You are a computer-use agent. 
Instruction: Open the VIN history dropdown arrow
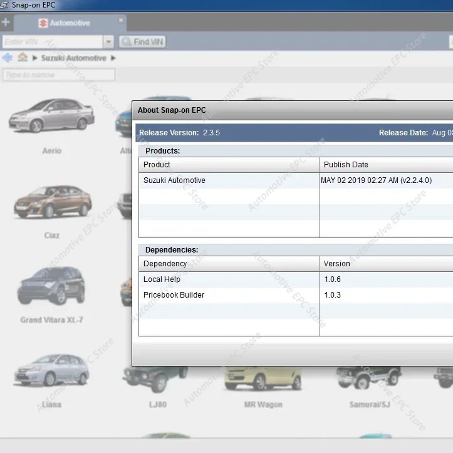108,42
